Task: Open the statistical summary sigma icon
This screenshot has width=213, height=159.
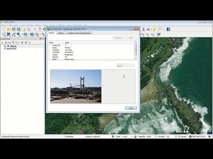Action: tap(143, 29)
